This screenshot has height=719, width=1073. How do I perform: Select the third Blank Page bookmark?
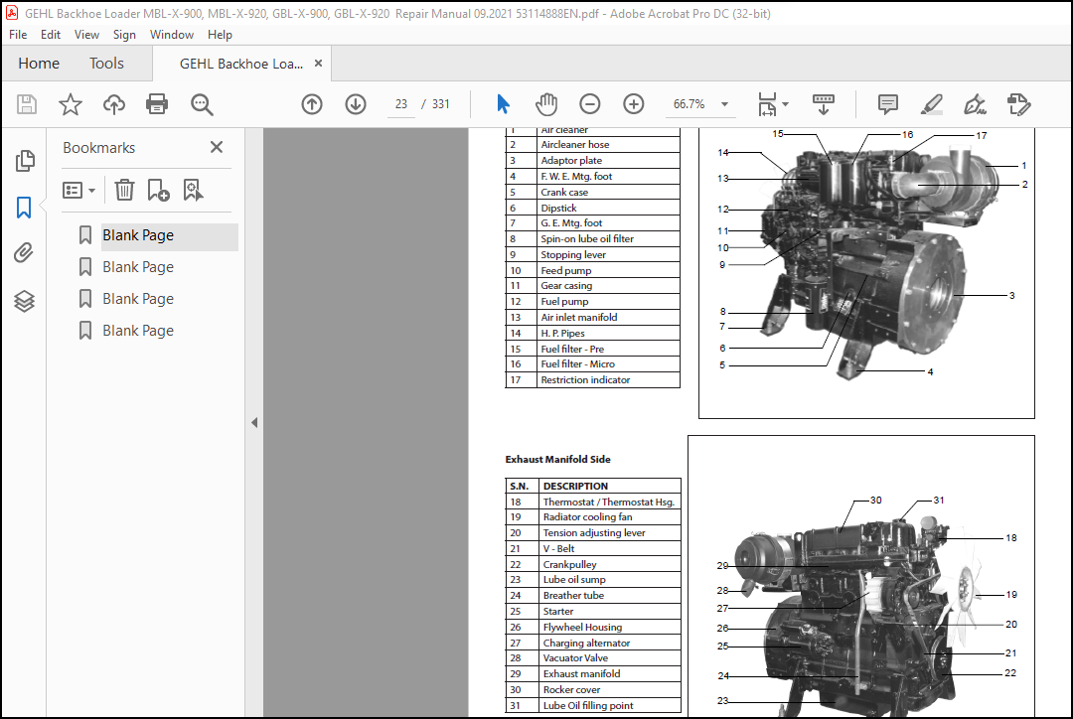[x=138, y=299]
